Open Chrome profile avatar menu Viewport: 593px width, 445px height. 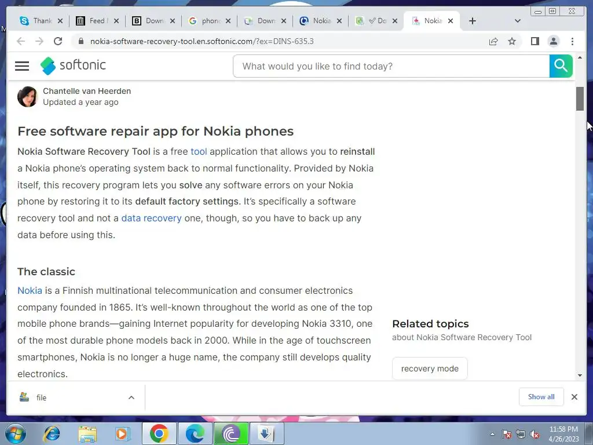[x=553, y=41]
